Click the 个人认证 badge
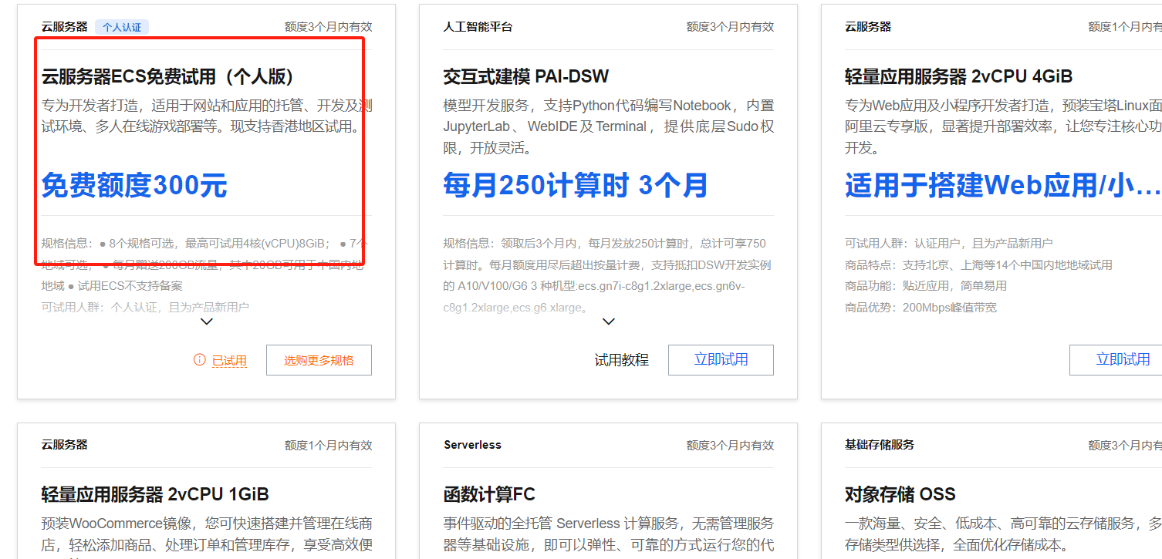The width and height of the screenshot is (1162, 559). (x=122, y=27)
